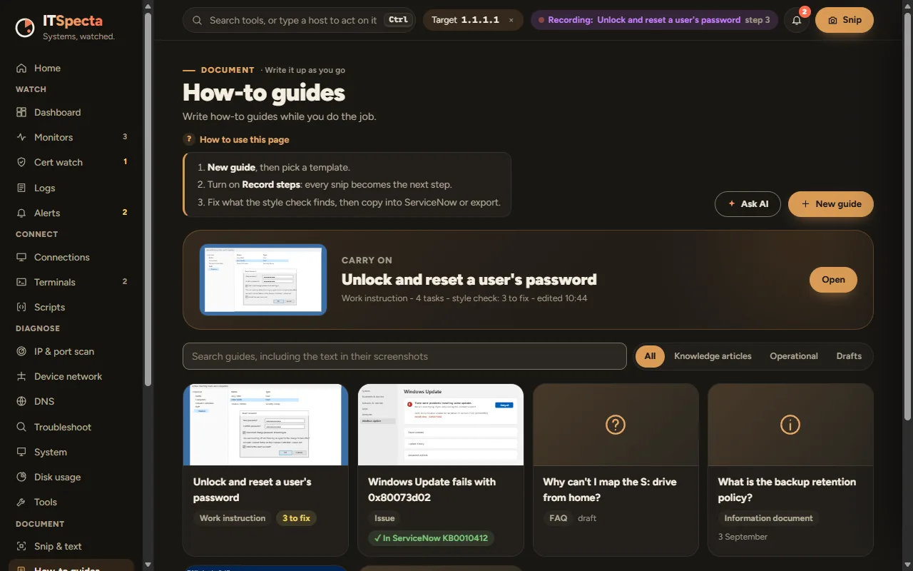Click the In ServiceNow KB0010412 badge

point(432,538)
